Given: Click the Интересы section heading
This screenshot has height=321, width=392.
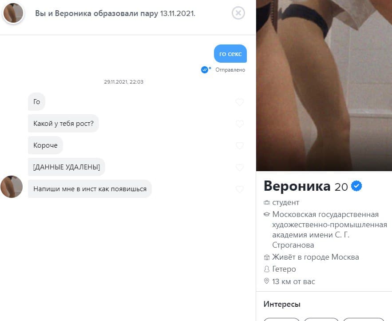Looking at the screenshot, I should click(282, 304).
